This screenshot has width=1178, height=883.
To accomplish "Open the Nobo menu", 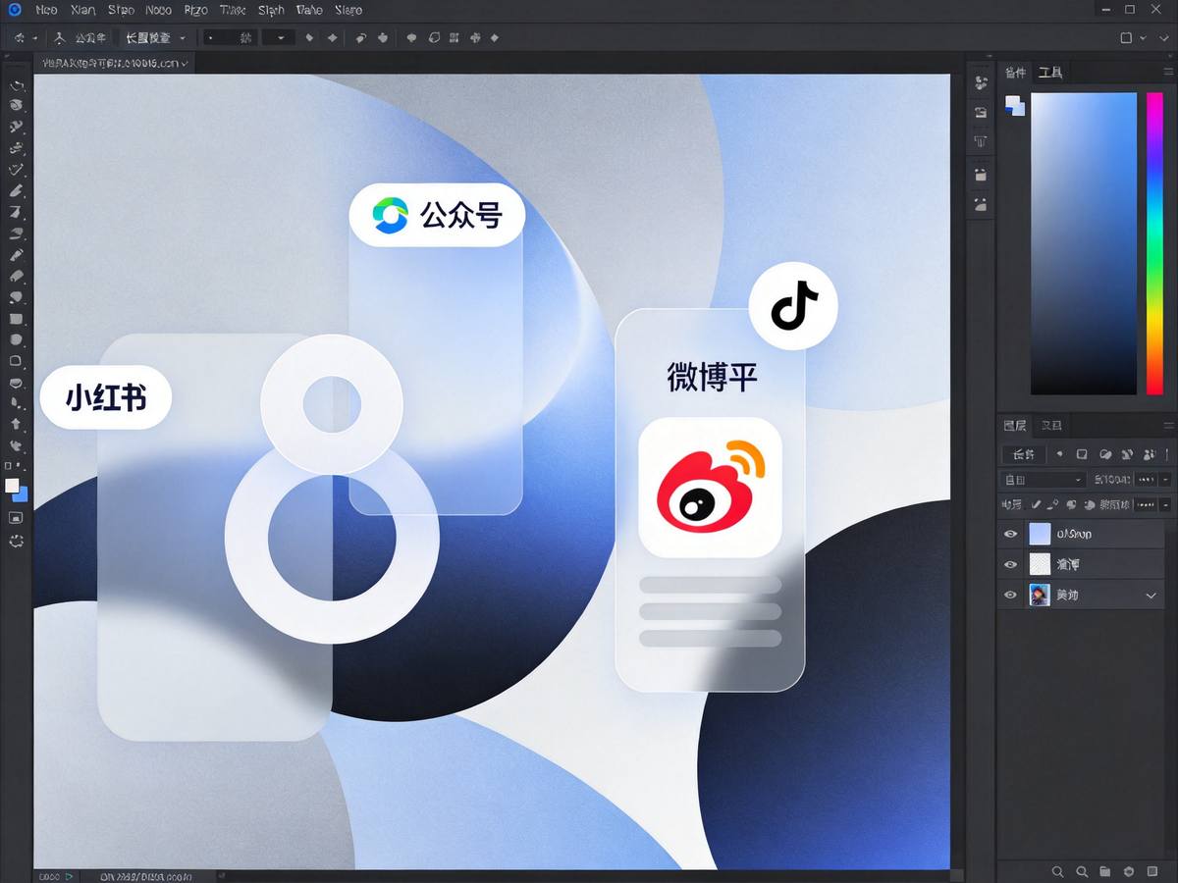I will coord(158,10).
